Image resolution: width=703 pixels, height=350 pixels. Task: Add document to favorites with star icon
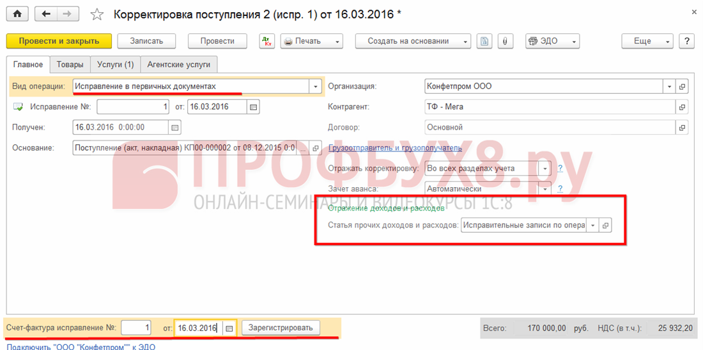pyautogui.click(x=97, y=14)
